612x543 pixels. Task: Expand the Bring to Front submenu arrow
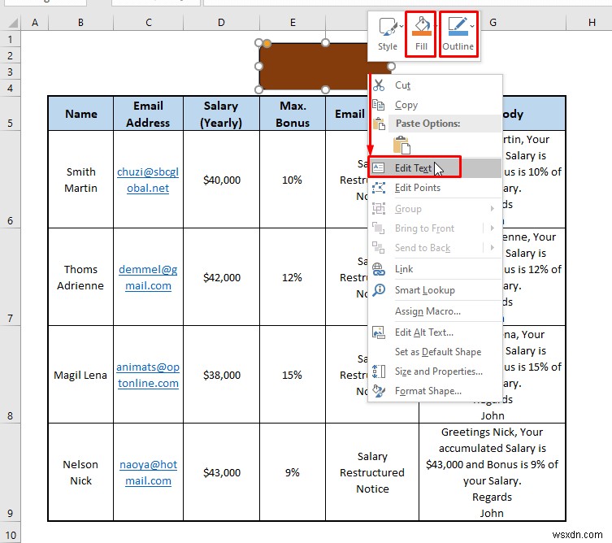[x=493, y=228]
